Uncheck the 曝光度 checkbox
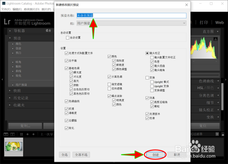The image size is (228, 164). pyautogui.click(x=71, y=73)
